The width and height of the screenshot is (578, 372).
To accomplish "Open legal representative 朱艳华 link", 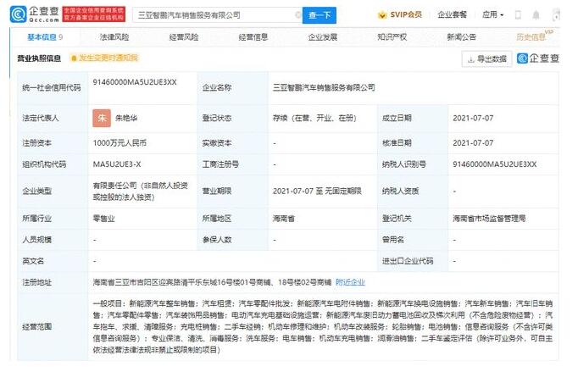I will pyautogui.click(x=126, y=118).
